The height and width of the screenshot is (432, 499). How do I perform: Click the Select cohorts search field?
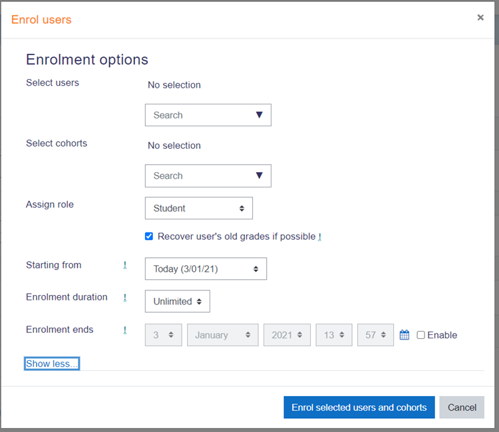click(x=200, y=175)
